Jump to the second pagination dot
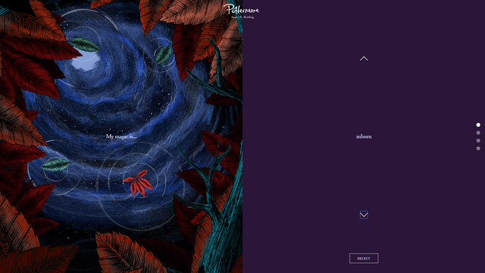The image size is (485, 273). (478, 133)
